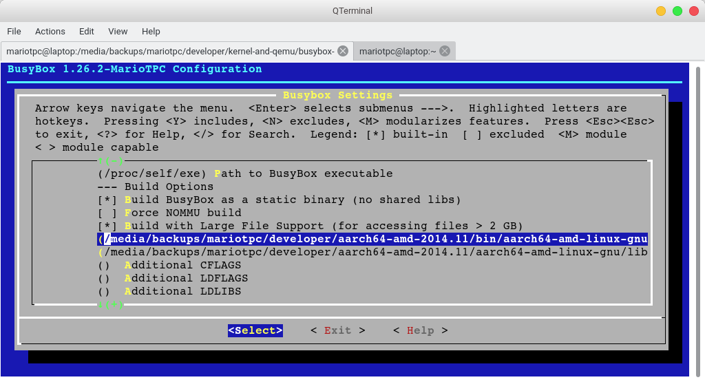Click the <Select> button

click(255, 330)
